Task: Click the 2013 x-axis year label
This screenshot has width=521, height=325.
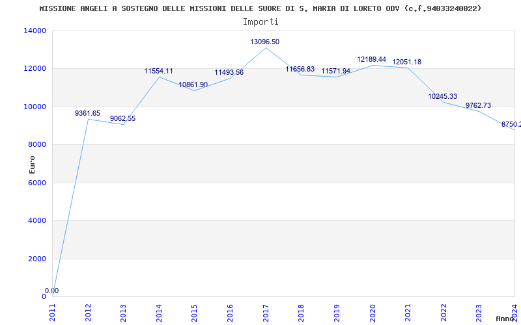Action: [123, 313]
